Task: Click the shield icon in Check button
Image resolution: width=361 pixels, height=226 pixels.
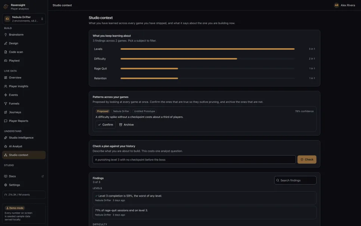Action: [x=302, y=160]
